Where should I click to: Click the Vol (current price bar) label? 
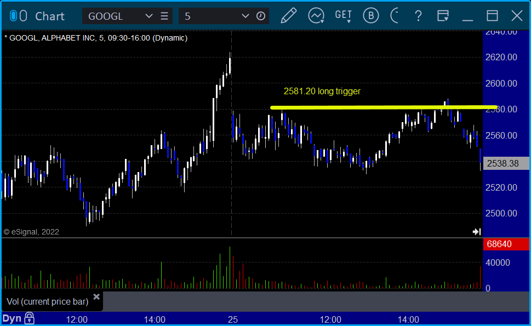tap(48, 302)
